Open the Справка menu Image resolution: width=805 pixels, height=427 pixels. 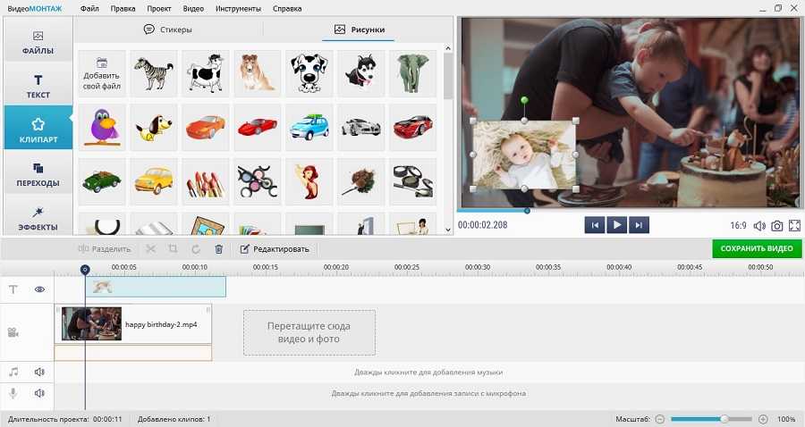pyautogui.click(x=287, y=9)
